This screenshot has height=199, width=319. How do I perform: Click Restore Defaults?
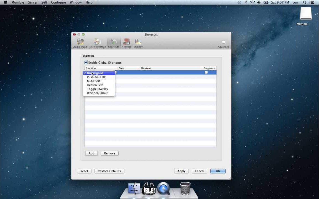(109, 171)
